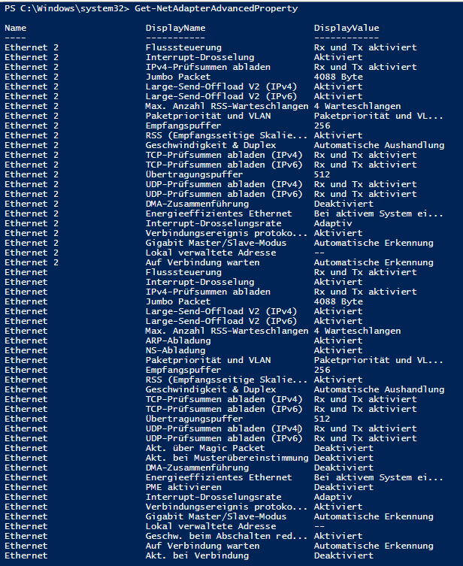
Task: Click Ethernet 2 Übertragungspuffer value 512
Action: point(322,174)
